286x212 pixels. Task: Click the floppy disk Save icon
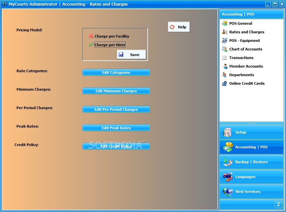[x=121, y=54]
